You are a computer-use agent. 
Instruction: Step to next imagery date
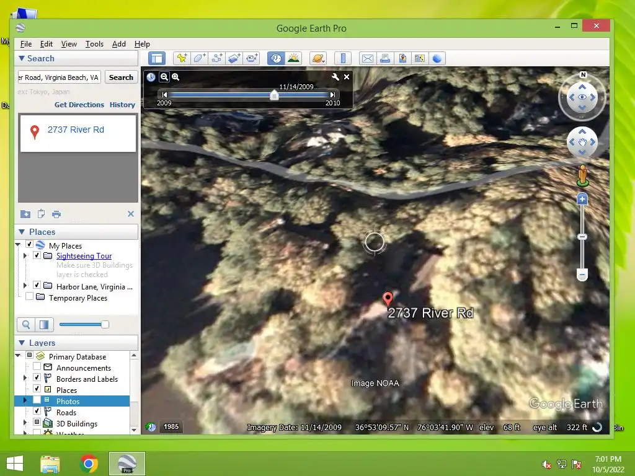pos(332,95)
